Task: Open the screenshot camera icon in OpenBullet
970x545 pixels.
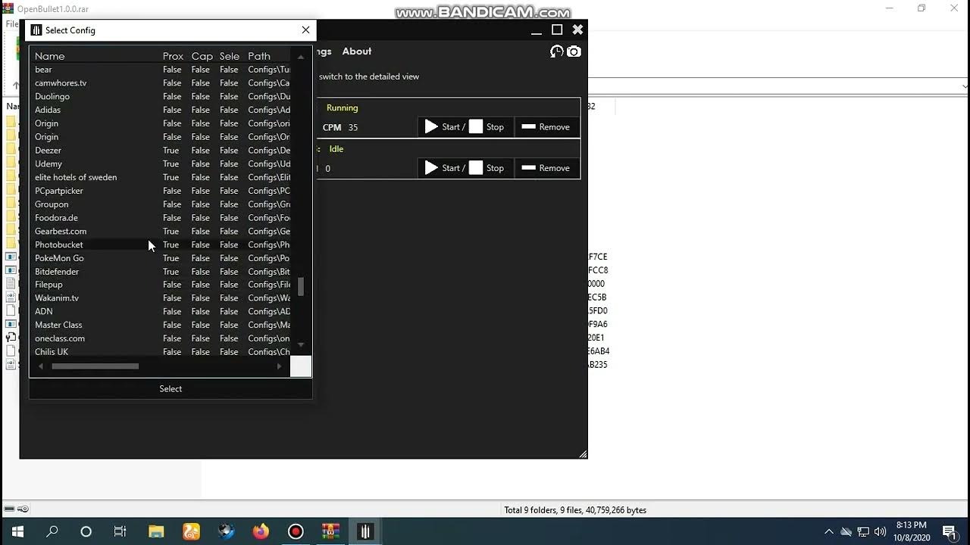Action: [574, 51]
